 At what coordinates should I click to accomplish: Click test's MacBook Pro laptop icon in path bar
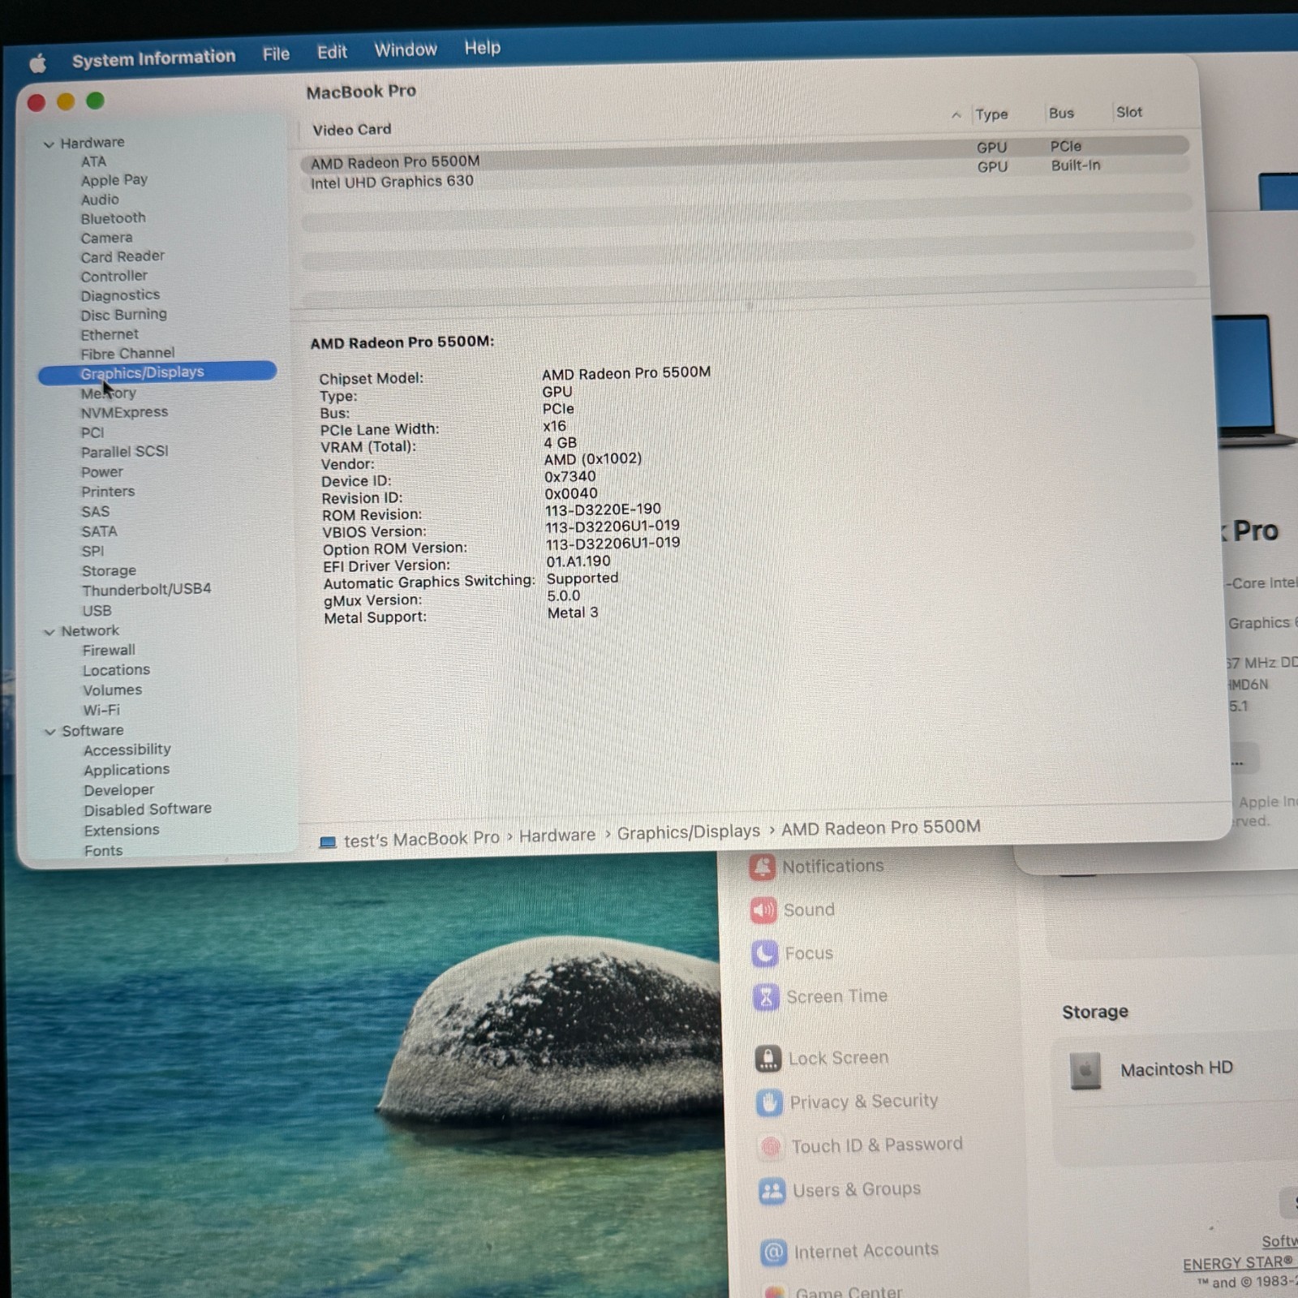[x=328, y=842]
